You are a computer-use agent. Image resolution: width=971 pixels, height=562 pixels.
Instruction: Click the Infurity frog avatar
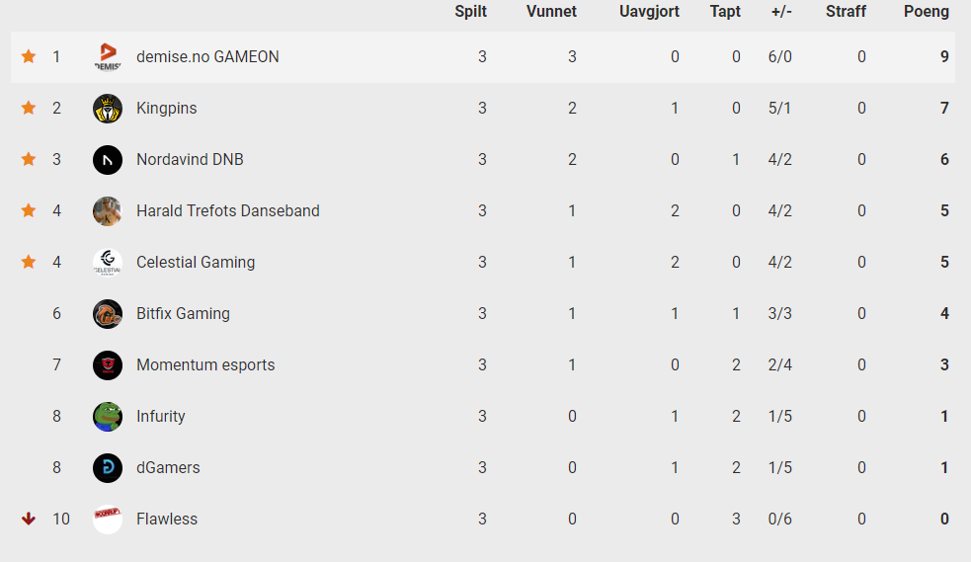[108, 417]
